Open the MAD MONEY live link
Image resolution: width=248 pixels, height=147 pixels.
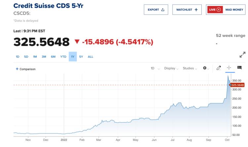pos(234,10)
